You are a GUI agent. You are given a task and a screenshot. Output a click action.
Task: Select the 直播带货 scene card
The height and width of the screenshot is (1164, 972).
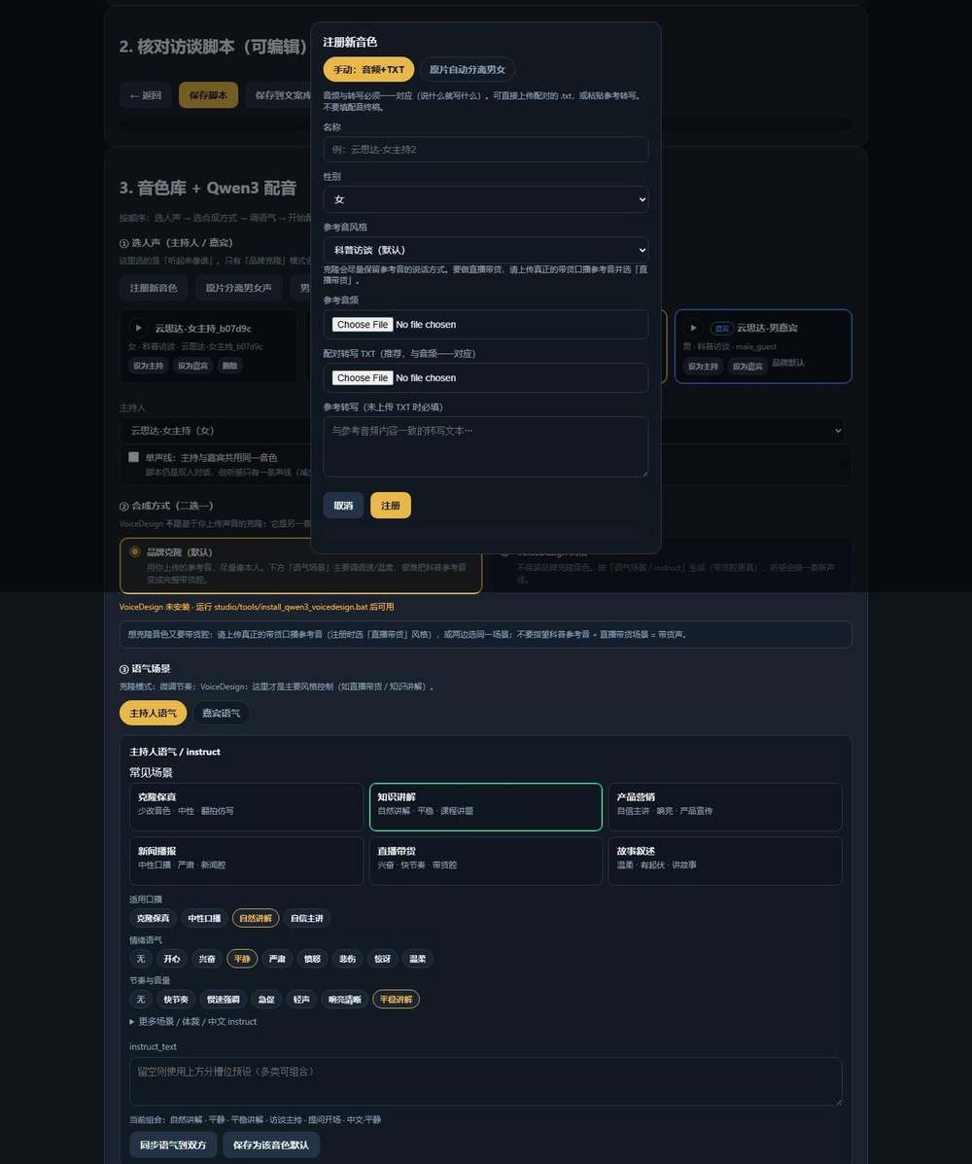(485, 861)
